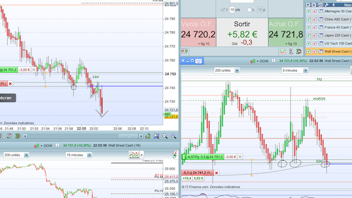352x198 pixels.
Task: Click the linked-circles icon in order panel
Action: click(x=291, y=52)
